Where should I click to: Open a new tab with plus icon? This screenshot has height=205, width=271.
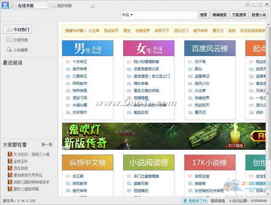coord(92,5)
